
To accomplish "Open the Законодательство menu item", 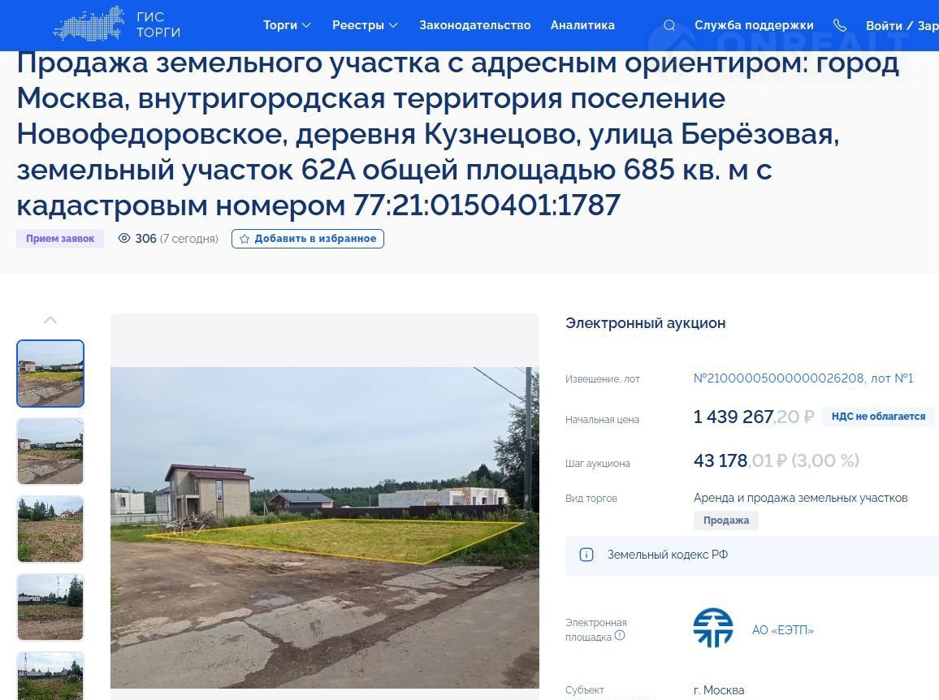I will pos(475,25).
